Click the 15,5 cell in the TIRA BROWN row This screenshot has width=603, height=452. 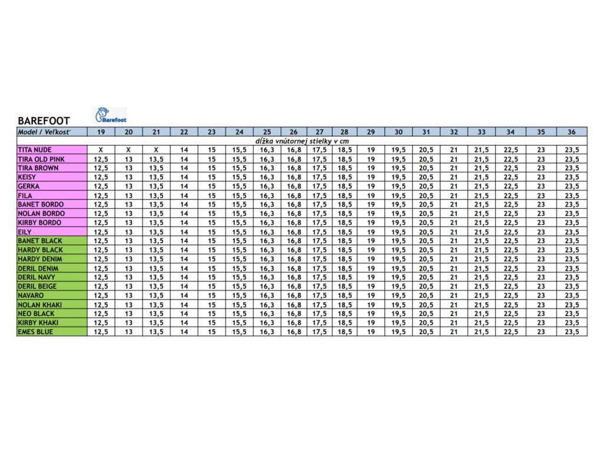click(x=239, y=168)
